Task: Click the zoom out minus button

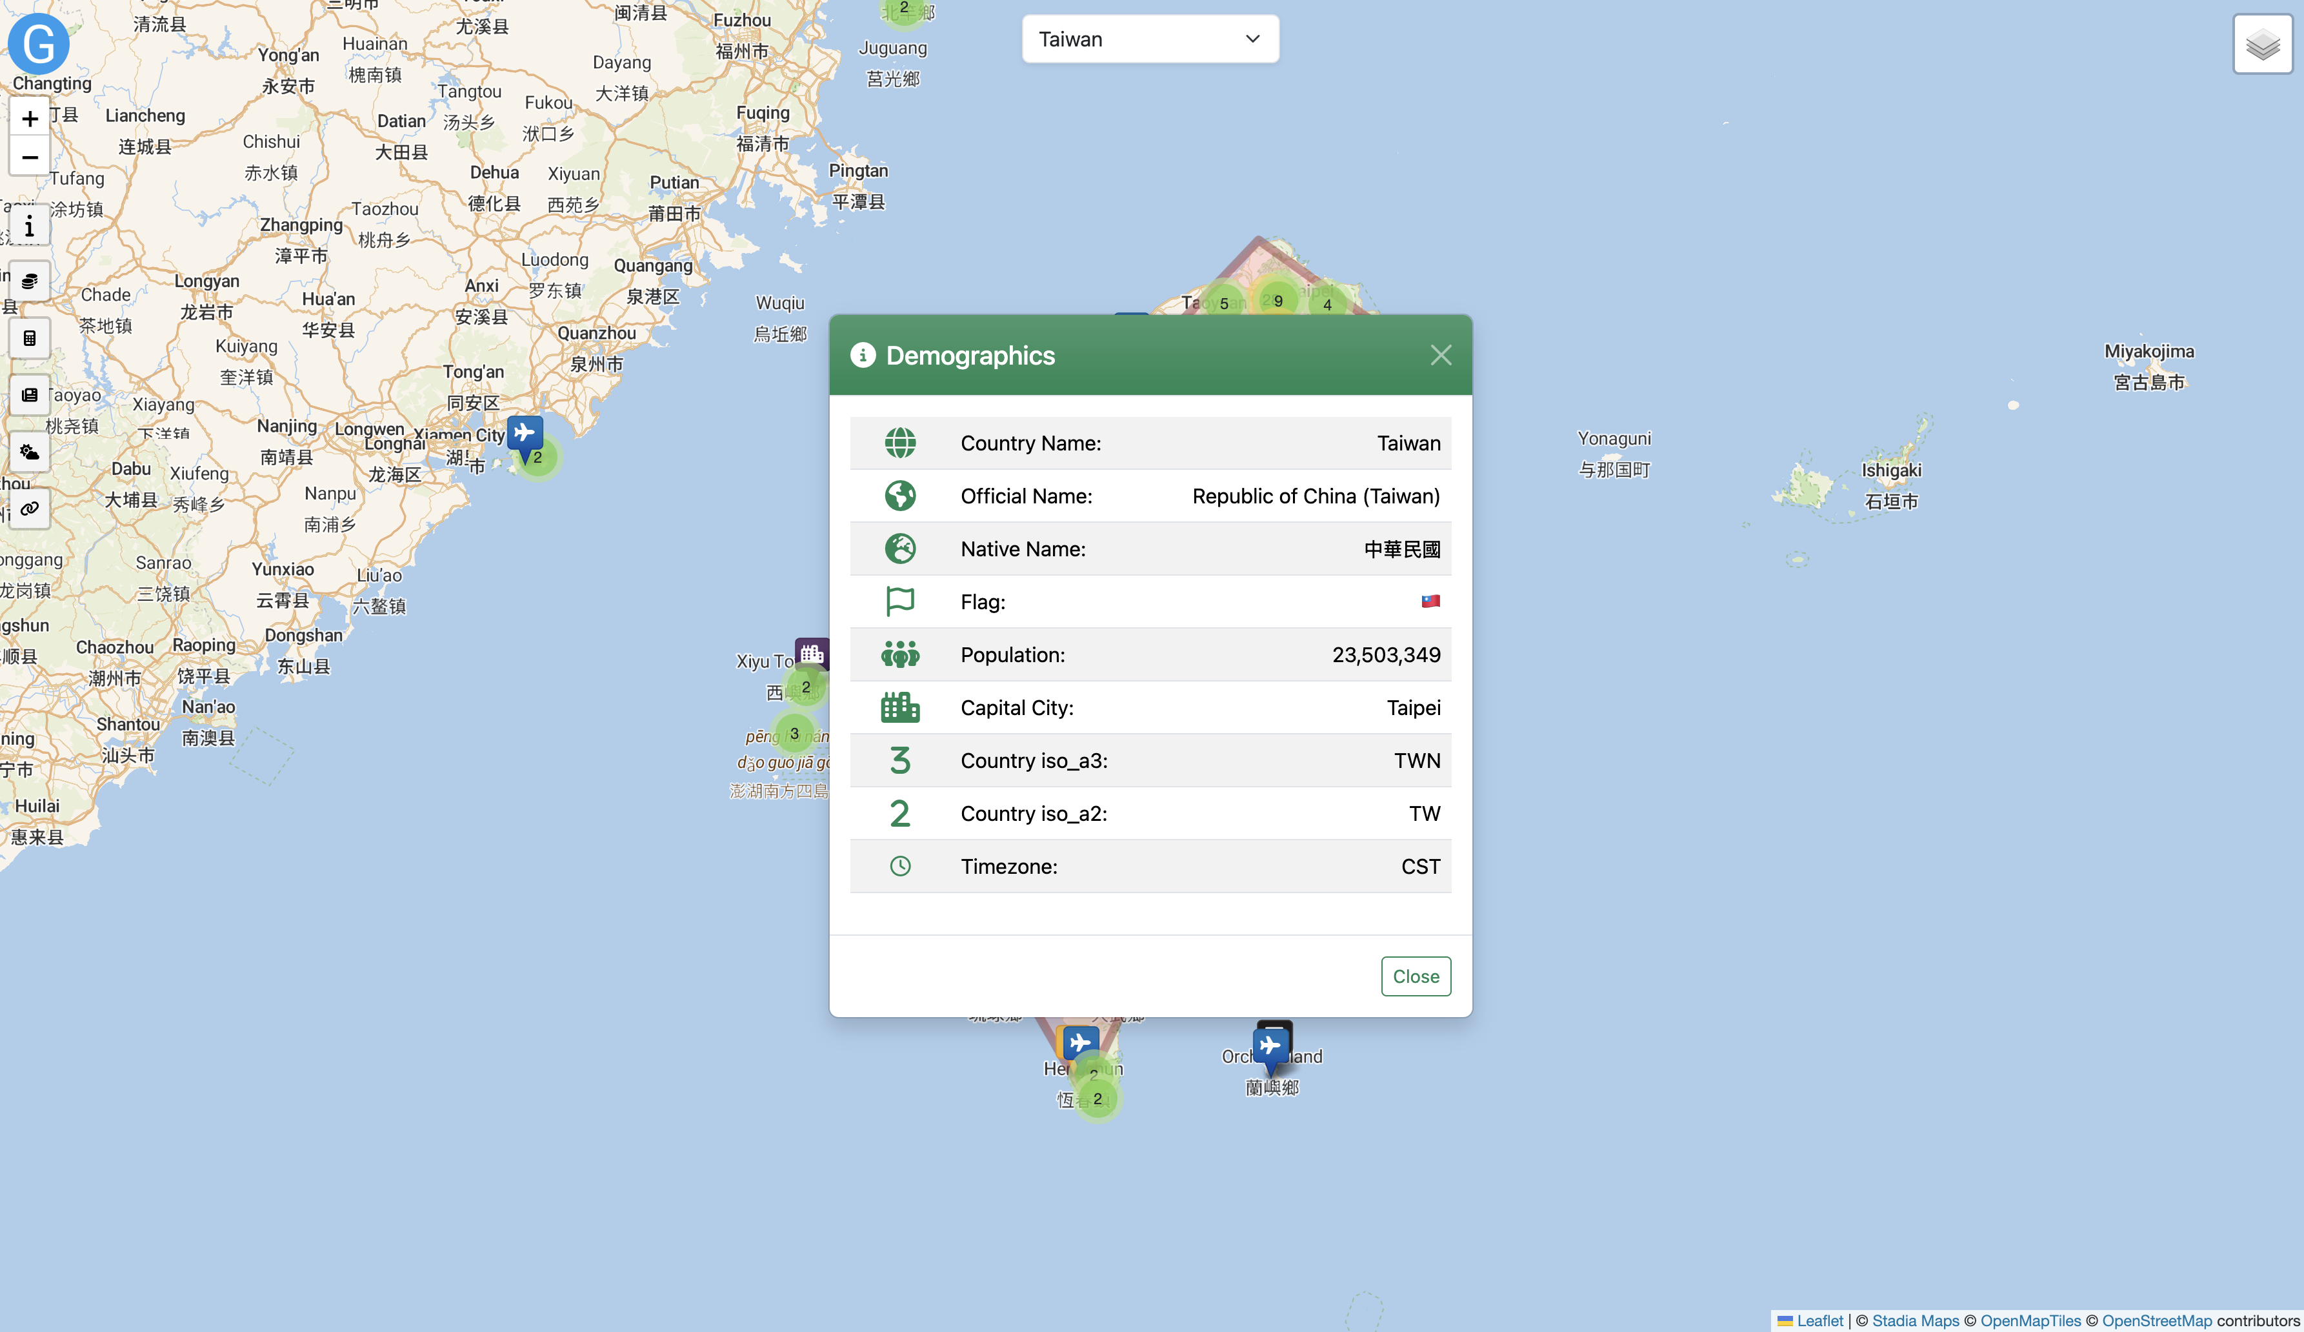Action: click(x=29, y=157)
